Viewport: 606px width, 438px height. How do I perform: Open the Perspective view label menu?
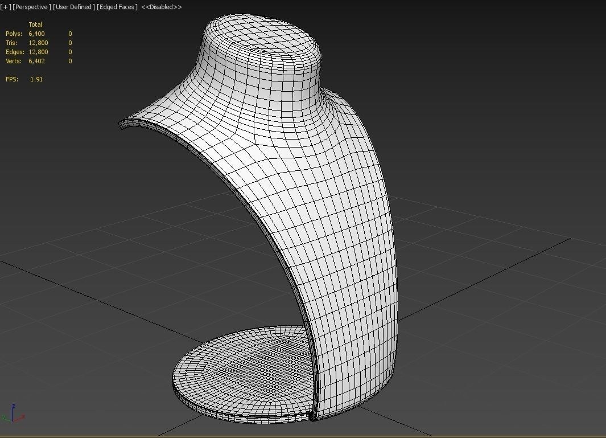tap(32, 7)
